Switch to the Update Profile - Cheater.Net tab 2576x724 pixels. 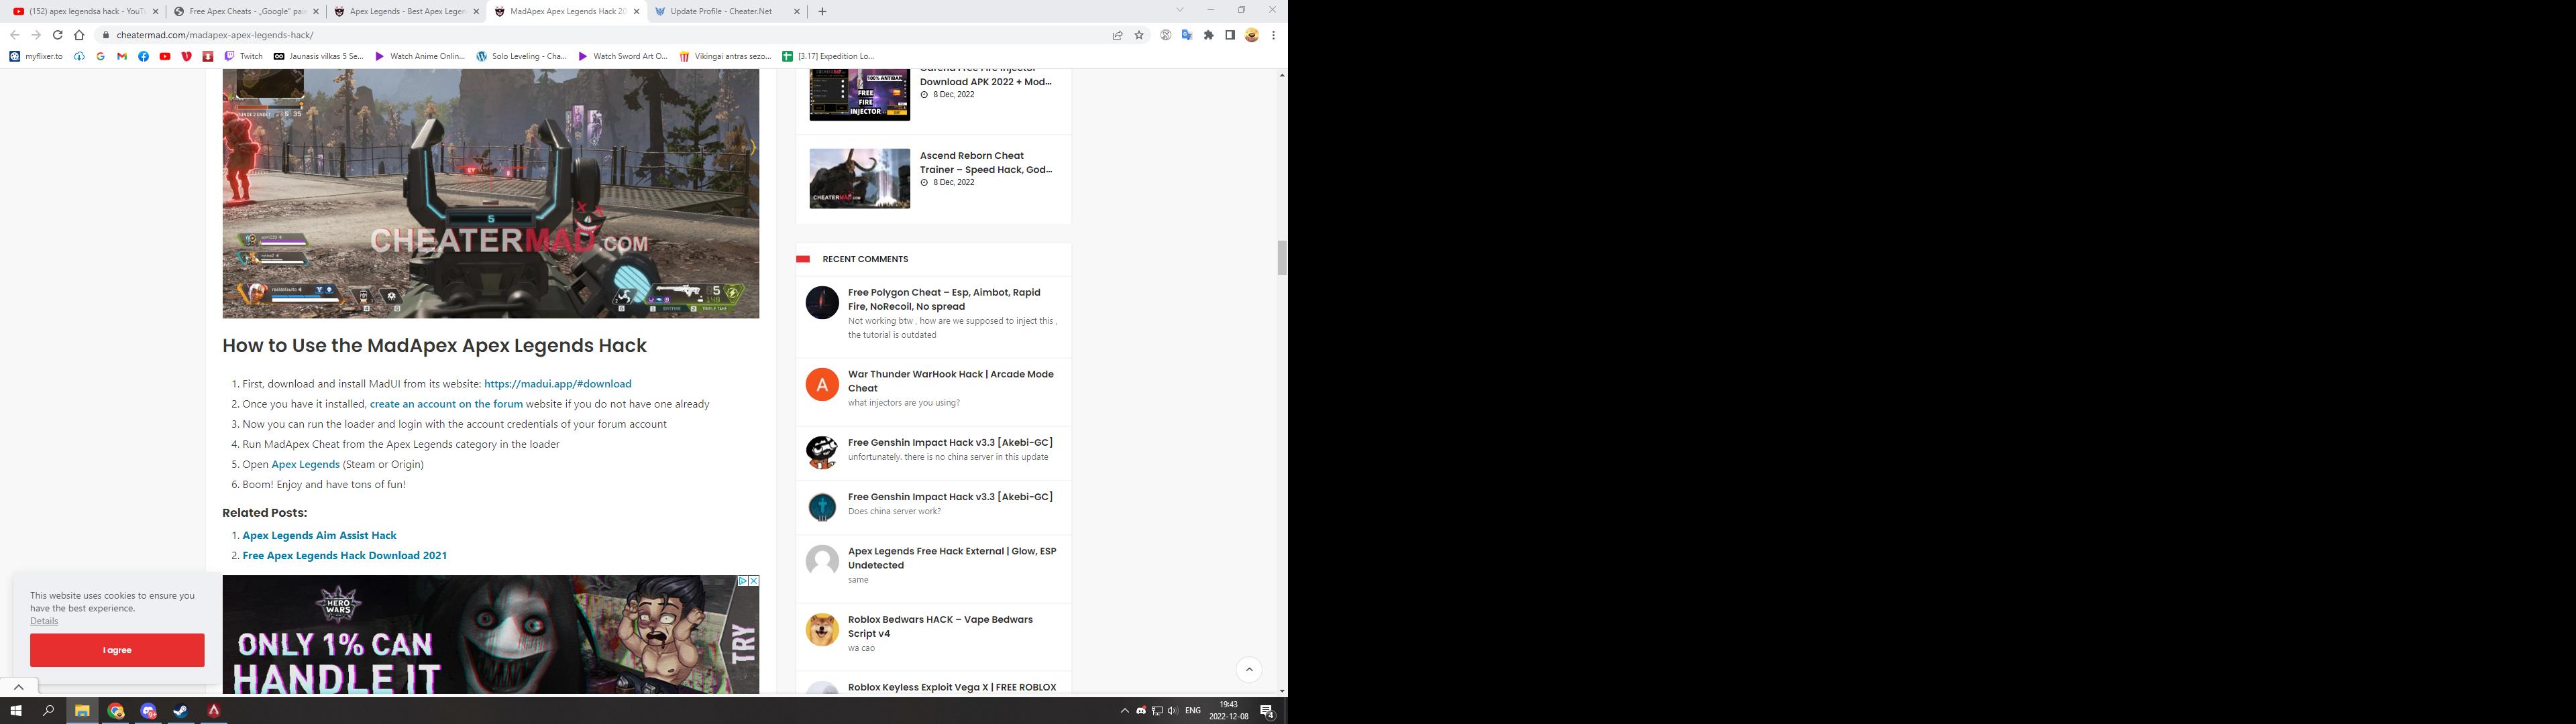720,11
